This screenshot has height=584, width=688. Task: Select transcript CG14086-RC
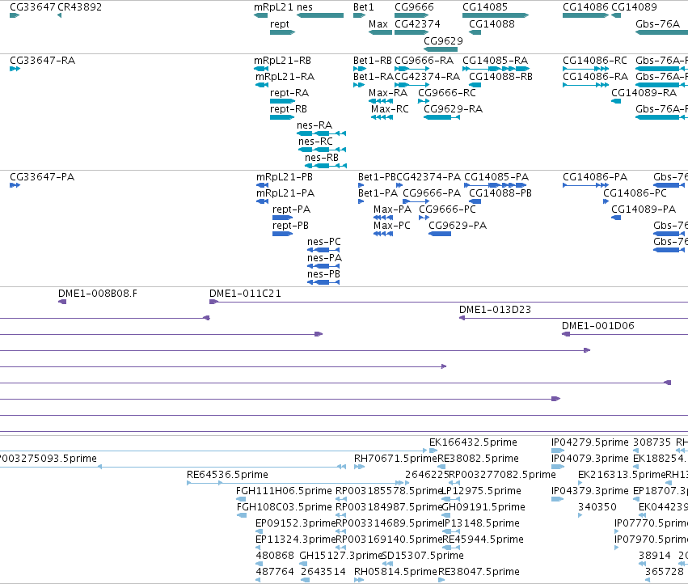point(595,61)
